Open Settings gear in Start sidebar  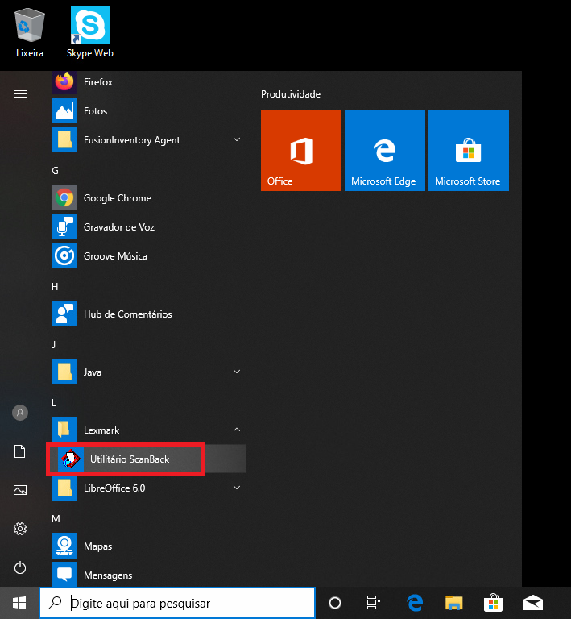coord(20,529)
